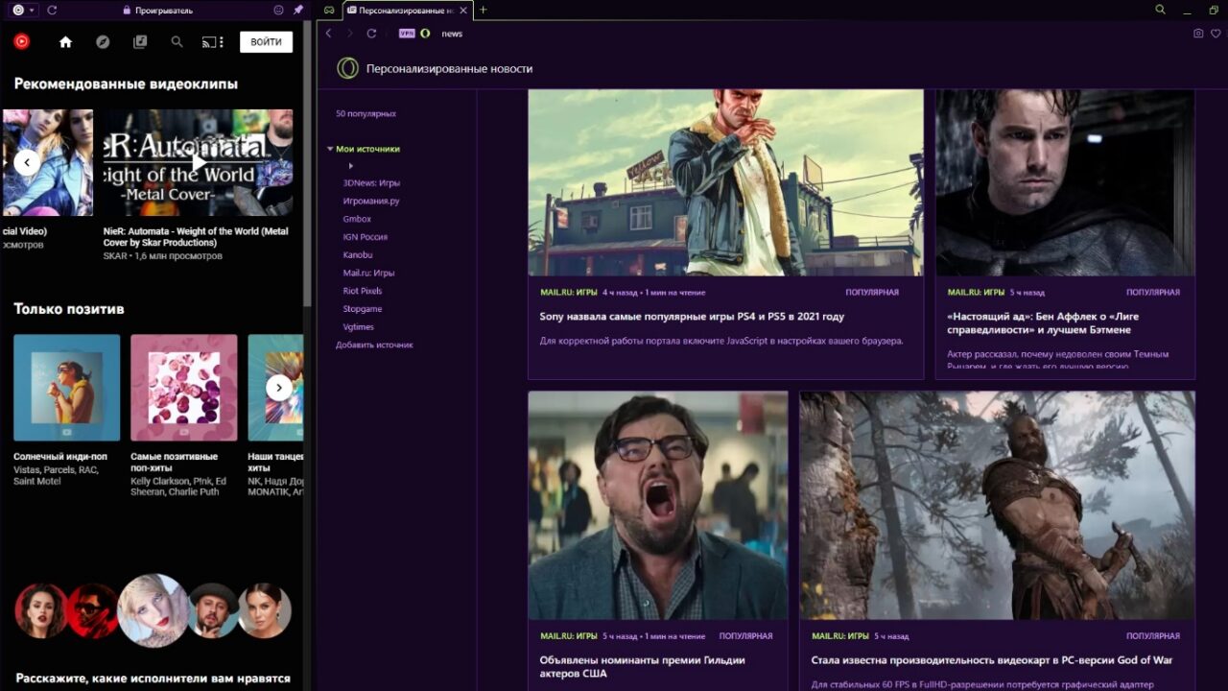This screenshot has width=1228, height=691.
Task: Open the shouting man with glasses image
Action: 658,505
